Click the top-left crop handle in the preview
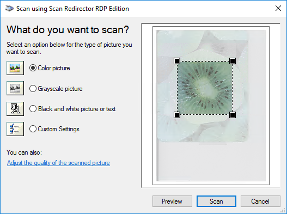Viewport: 287px width, 214px height. (177, 61)
